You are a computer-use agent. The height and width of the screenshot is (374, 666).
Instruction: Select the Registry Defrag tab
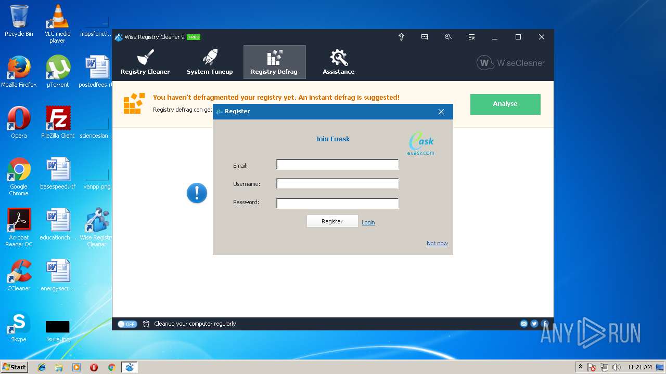[x=274, y=62]
